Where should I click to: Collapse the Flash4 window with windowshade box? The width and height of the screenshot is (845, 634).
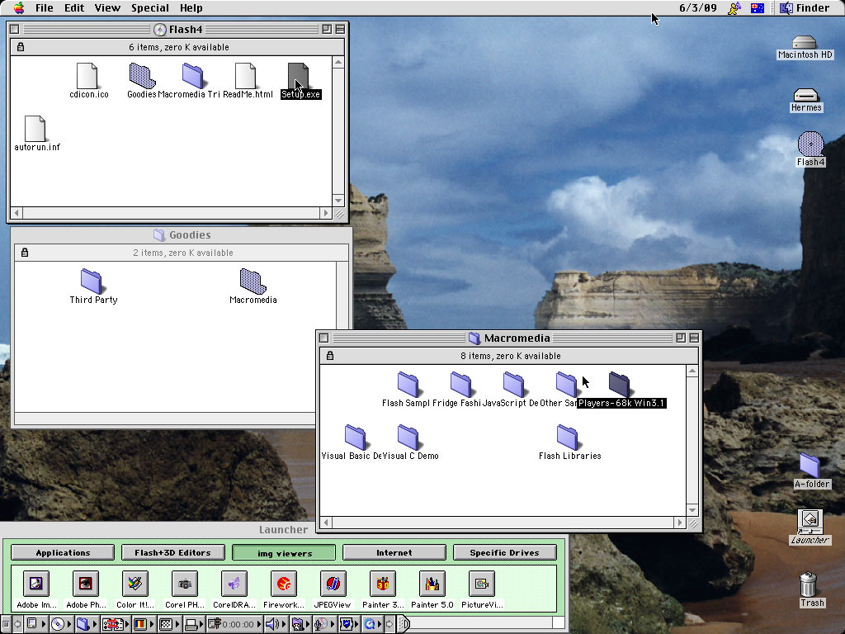pos(339,29)
